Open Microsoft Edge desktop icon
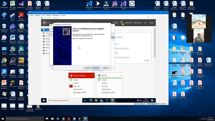The image size is (215, 121). 4,73
